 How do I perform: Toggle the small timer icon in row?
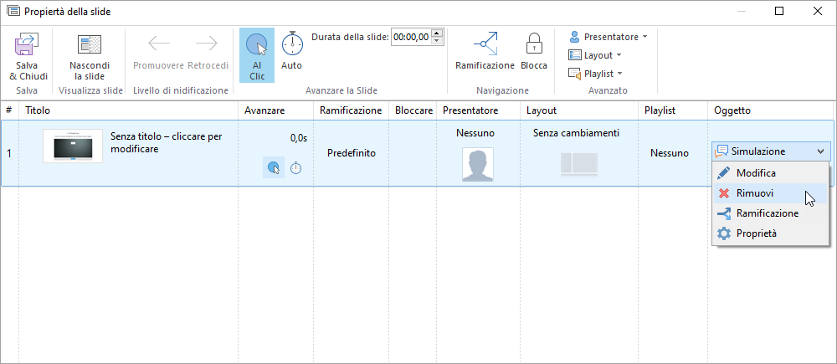coord(296,168)
